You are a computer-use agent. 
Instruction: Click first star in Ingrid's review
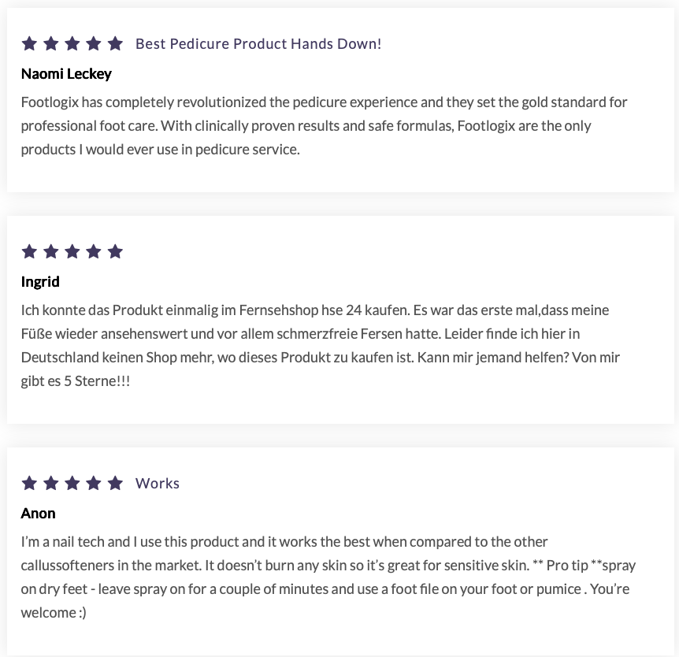pyautogui.click(x=30, y=252)
